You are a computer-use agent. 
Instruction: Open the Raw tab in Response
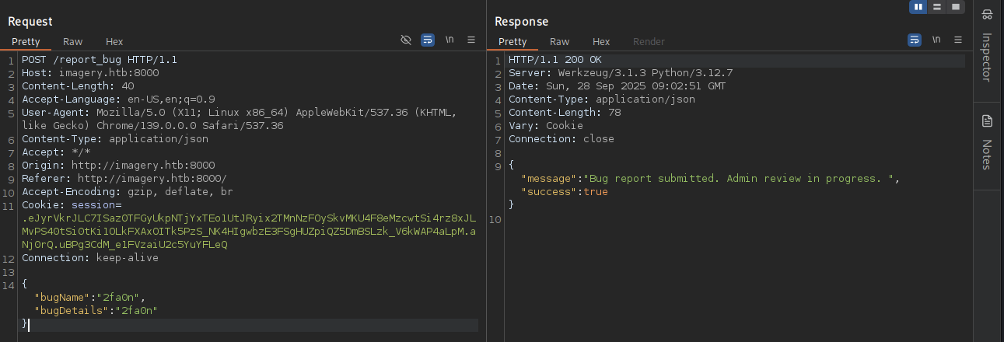560,42
